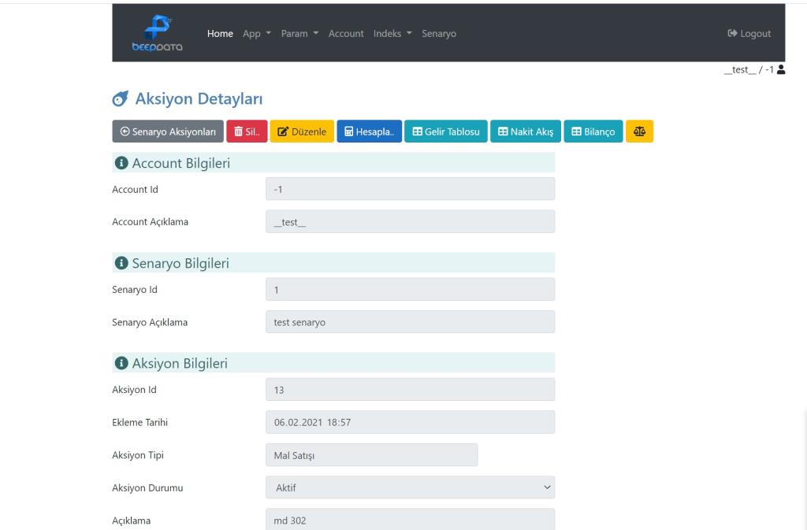807x530 pixels.
Task: Click the 'Aksiyon Bilgileri' section heading
Action: (x=180, y=364)
